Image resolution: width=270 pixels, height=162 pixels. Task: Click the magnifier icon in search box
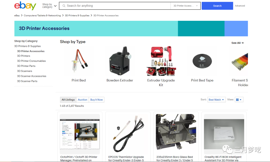pyautogui.click(x=64, y=6)
